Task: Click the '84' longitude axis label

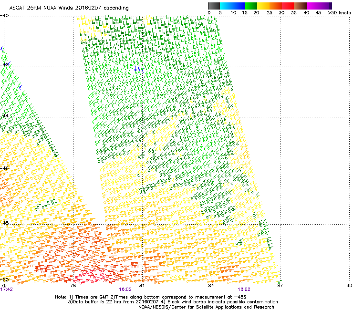Action: pos(211,285)
